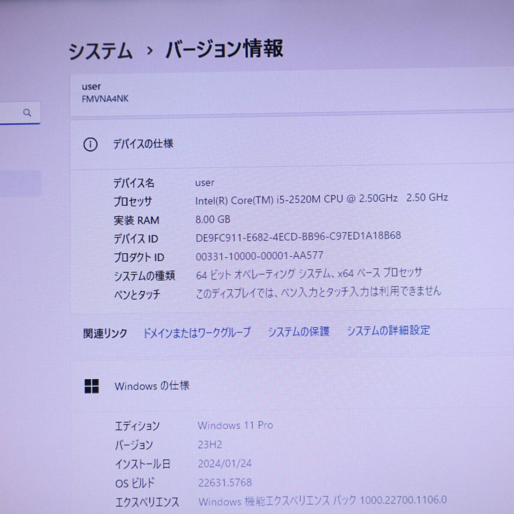Click the デバイス名 label
Viewport: 514px width, 514px height.
(x=134, y=183)
